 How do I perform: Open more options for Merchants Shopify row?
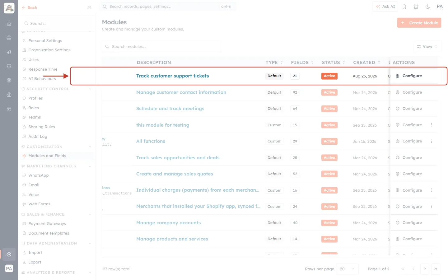click(x=431, y=207)
